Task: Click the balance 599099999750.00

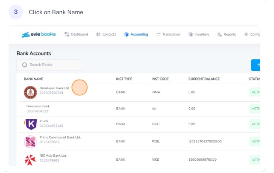Action: 202,160
